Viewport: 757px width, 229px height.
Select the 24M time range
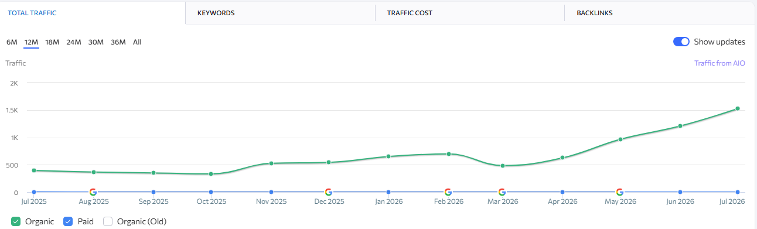[x=74, y=42]
